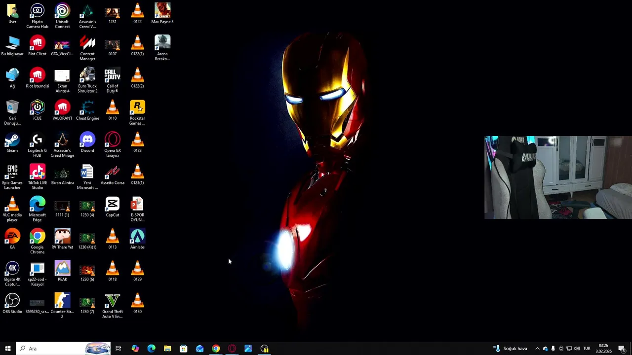Select the Aimlabs desktop icon
This screenshot has height=355, width=632.
(x=137, y=240)
